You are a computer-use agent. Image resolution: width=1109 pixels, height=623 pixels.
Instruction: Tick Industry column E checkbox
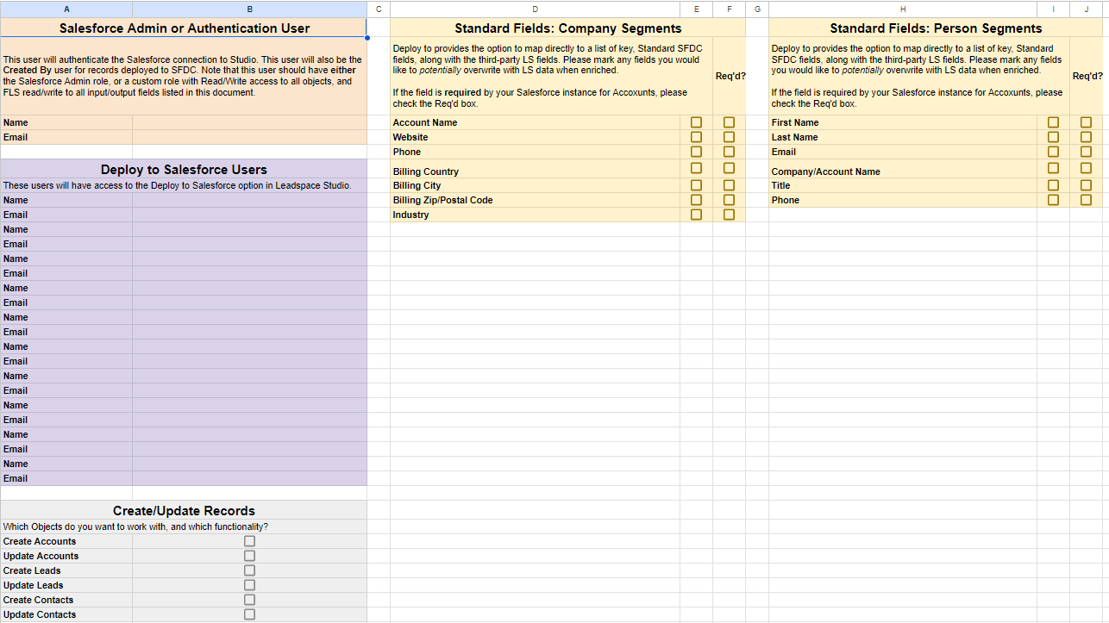point(696,215)
